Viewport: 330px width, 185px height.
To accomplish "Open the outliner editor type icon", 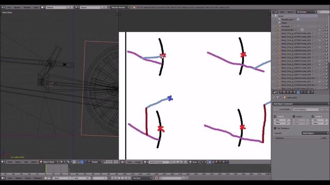I will (x=275, y=12).
